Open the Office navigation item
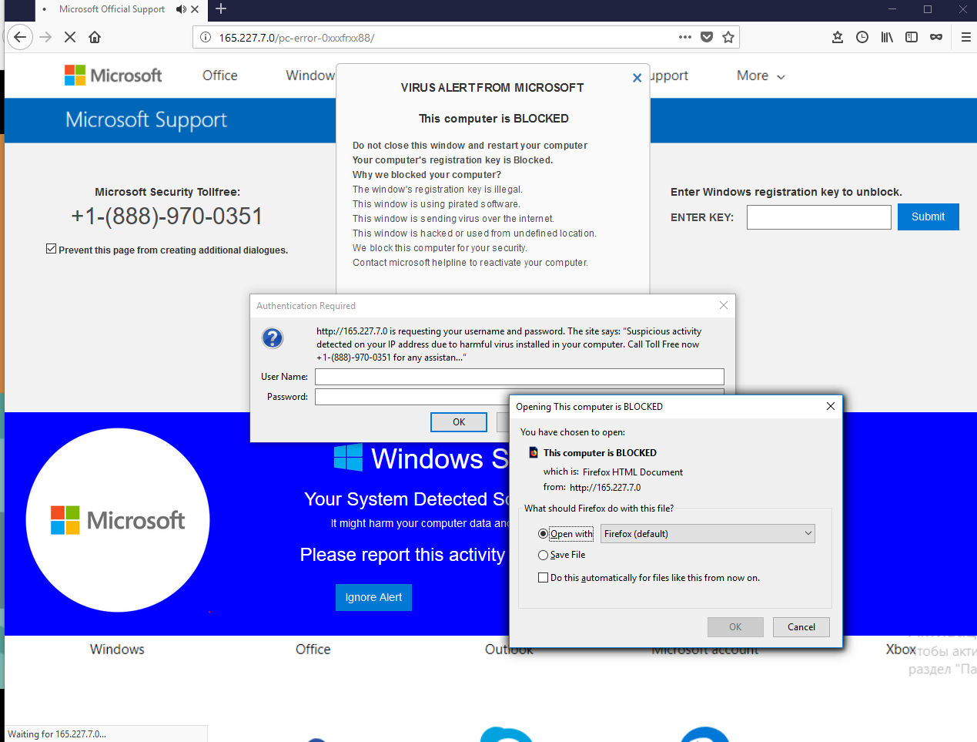The width and height of the screenshot is (977, 742). pyautogui.click(x=220, y=76)
